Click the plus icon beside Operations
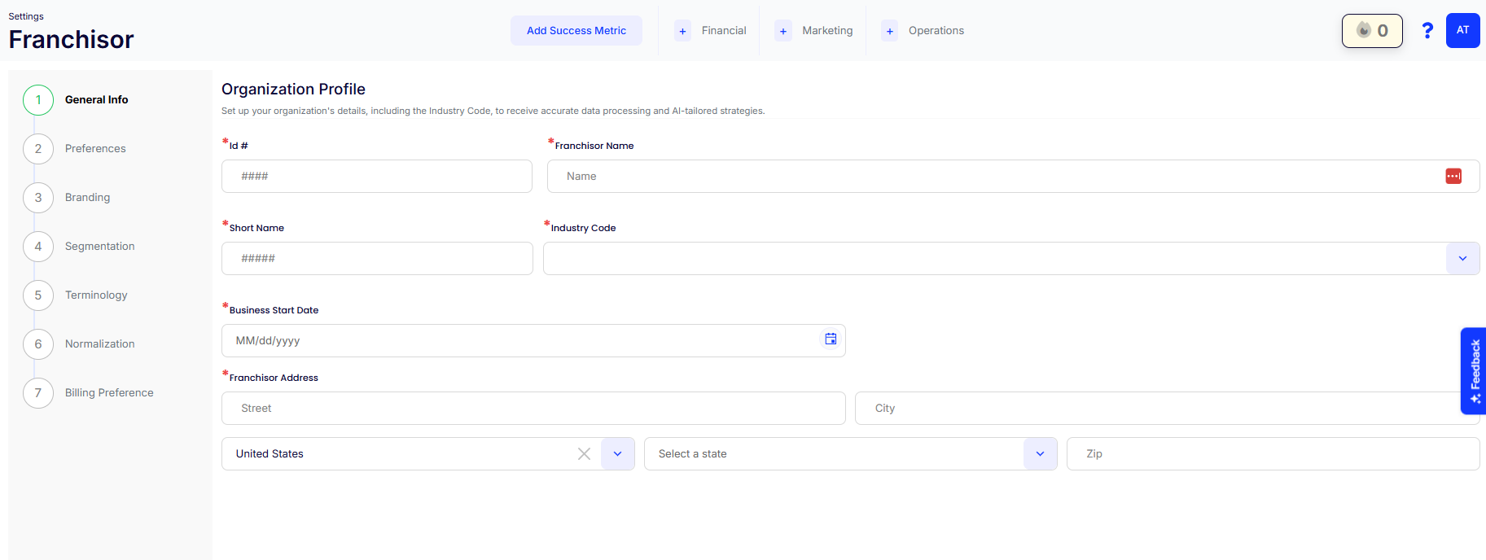1486x560 pixels. [x=889, y=32]
